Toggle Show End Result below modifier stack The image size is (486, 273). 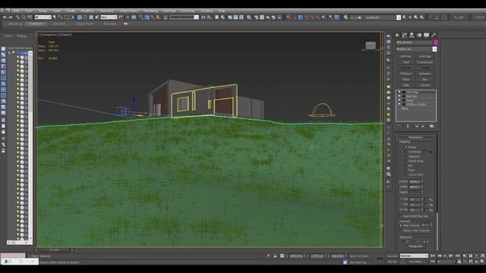(x=408, y=126)
